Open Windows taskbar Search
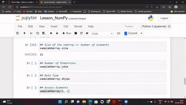This screenshot has height=105, width=186. click(66, 102)
